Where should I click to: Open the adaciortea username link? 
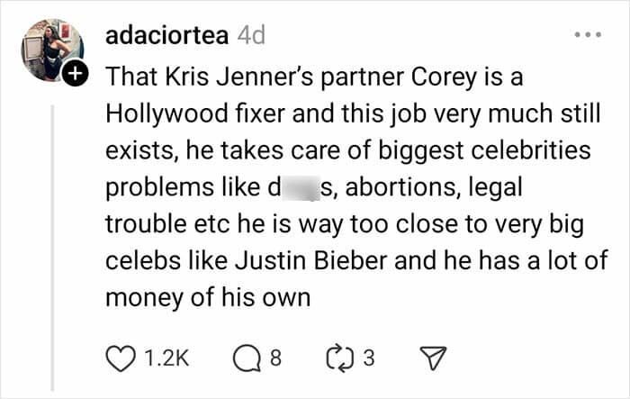coord(166,35)
